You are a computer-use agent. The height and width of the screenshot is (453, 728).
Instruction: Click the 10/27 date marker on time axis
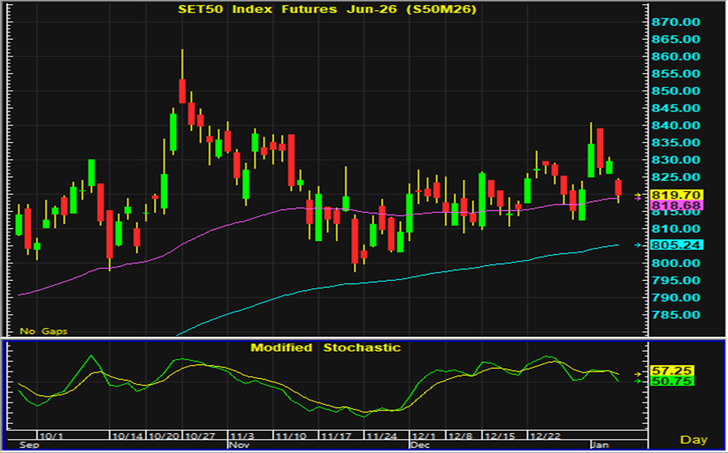click(x=200, y=436)
